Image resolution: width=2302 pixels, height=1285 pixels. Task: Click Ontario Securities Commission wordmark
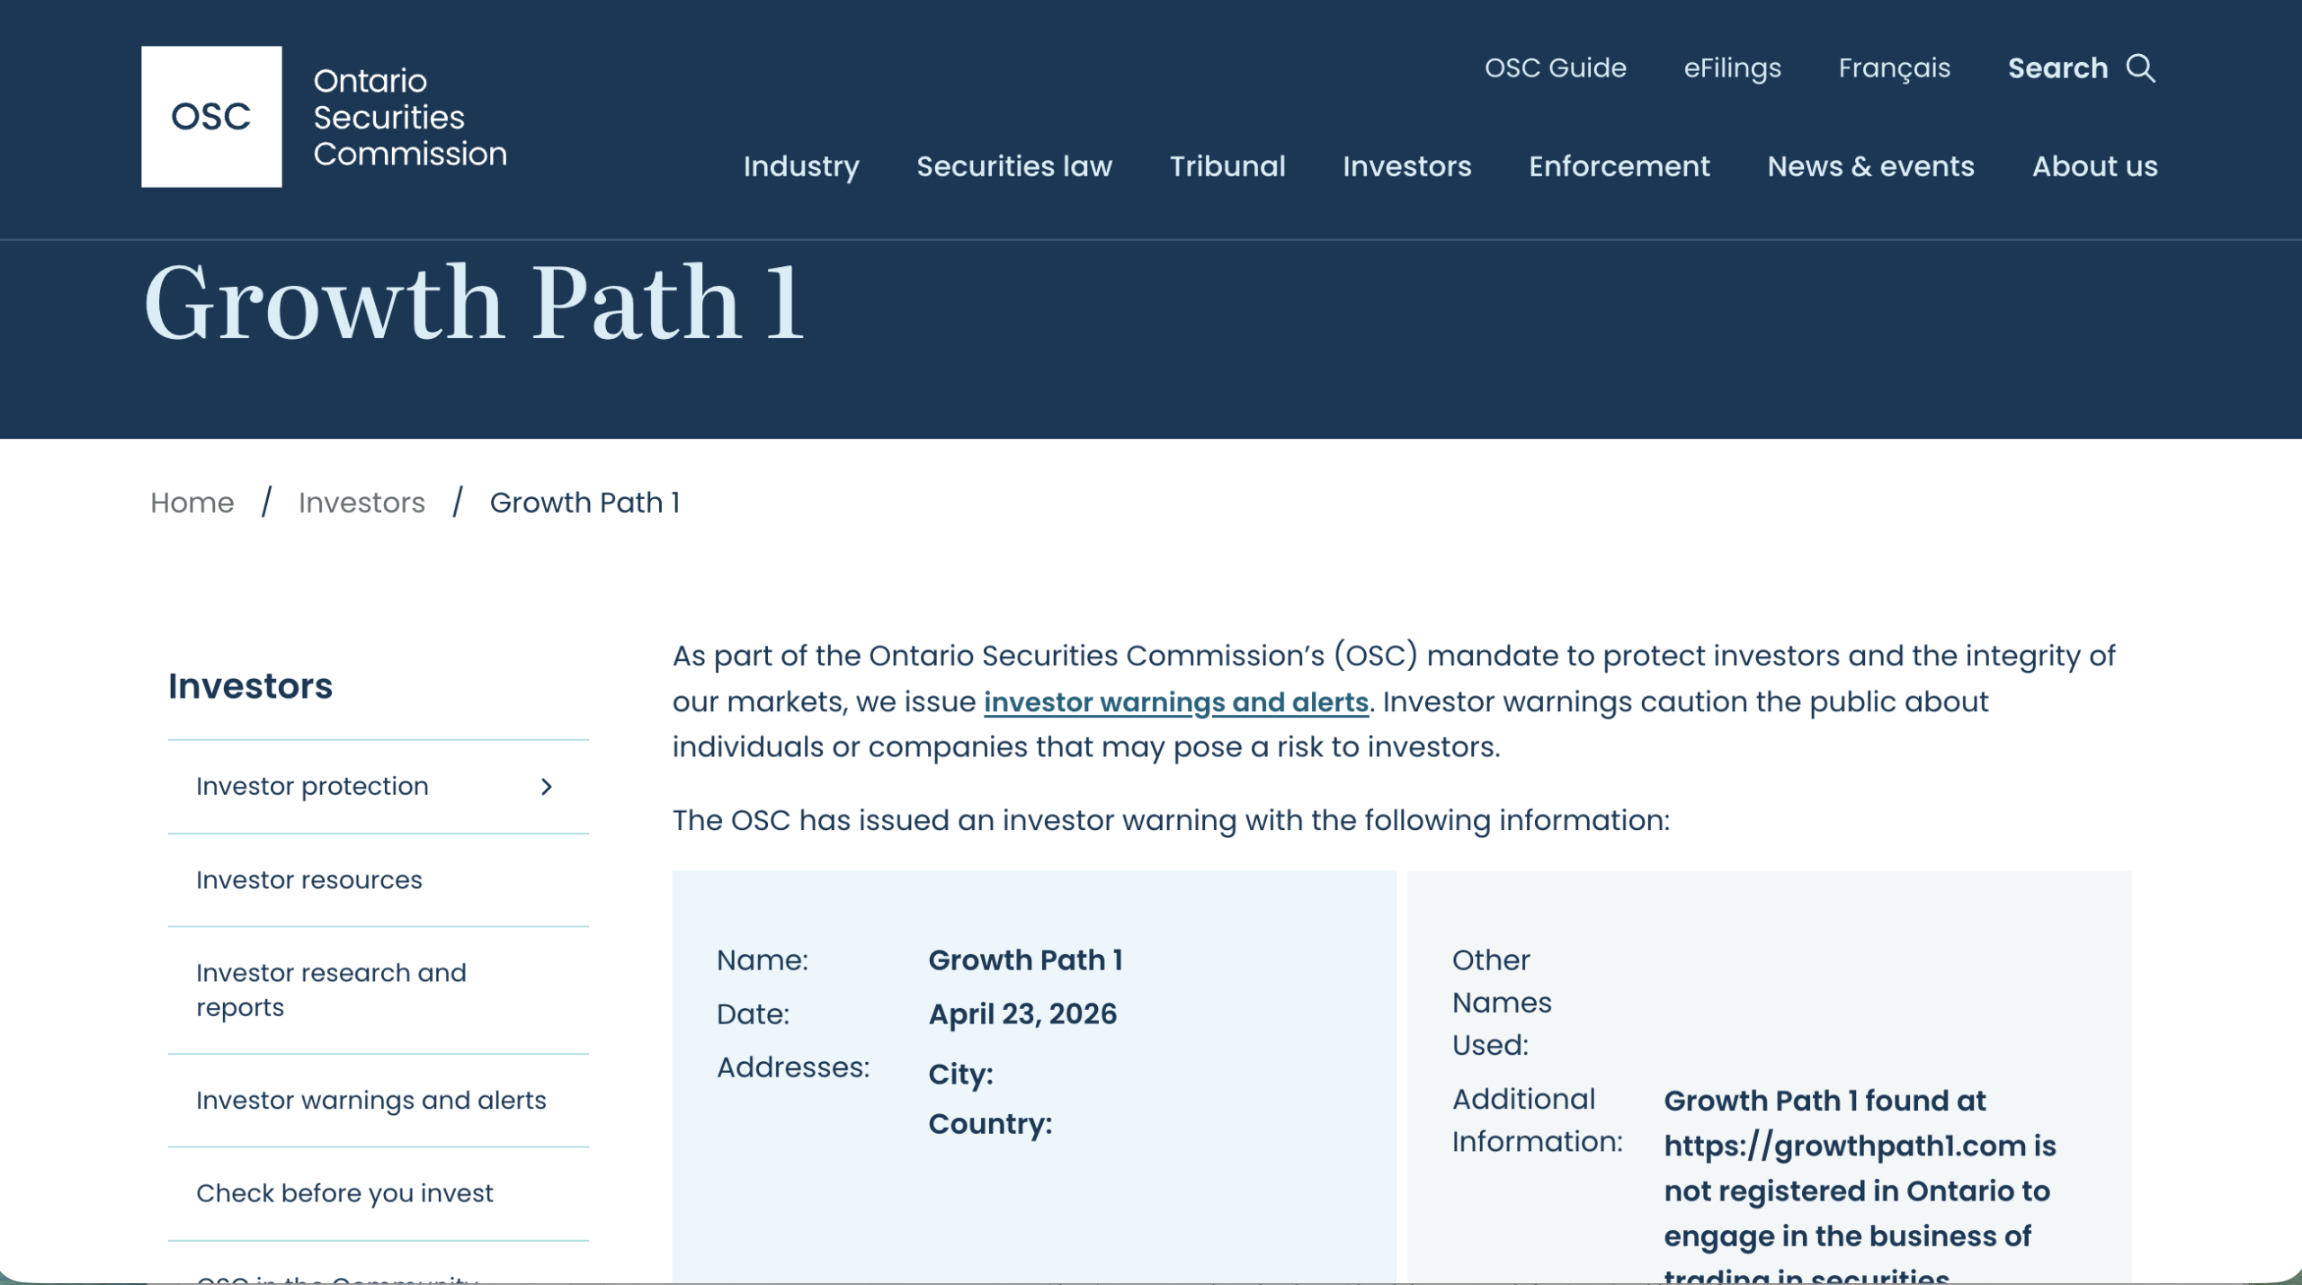click(410, 117)
